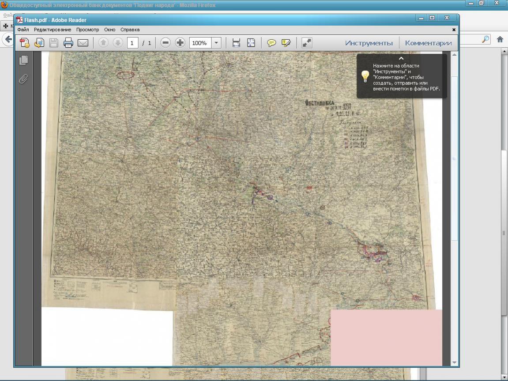Click the PDF vertical scrollbar down arrow
The height and width of the screenshot is (381, 508).
[455, 362]
